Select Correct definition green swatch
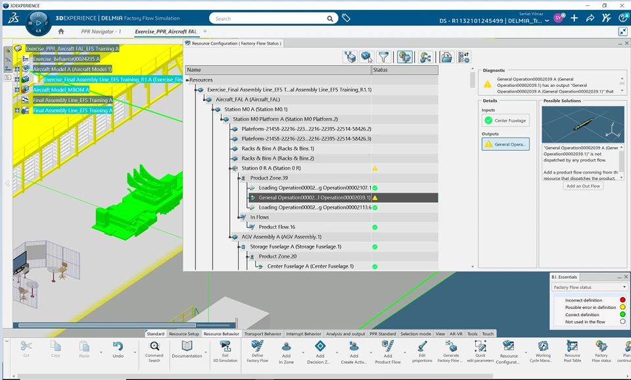Viewport: 631px width, 380px height. click(x=622, y=314)
